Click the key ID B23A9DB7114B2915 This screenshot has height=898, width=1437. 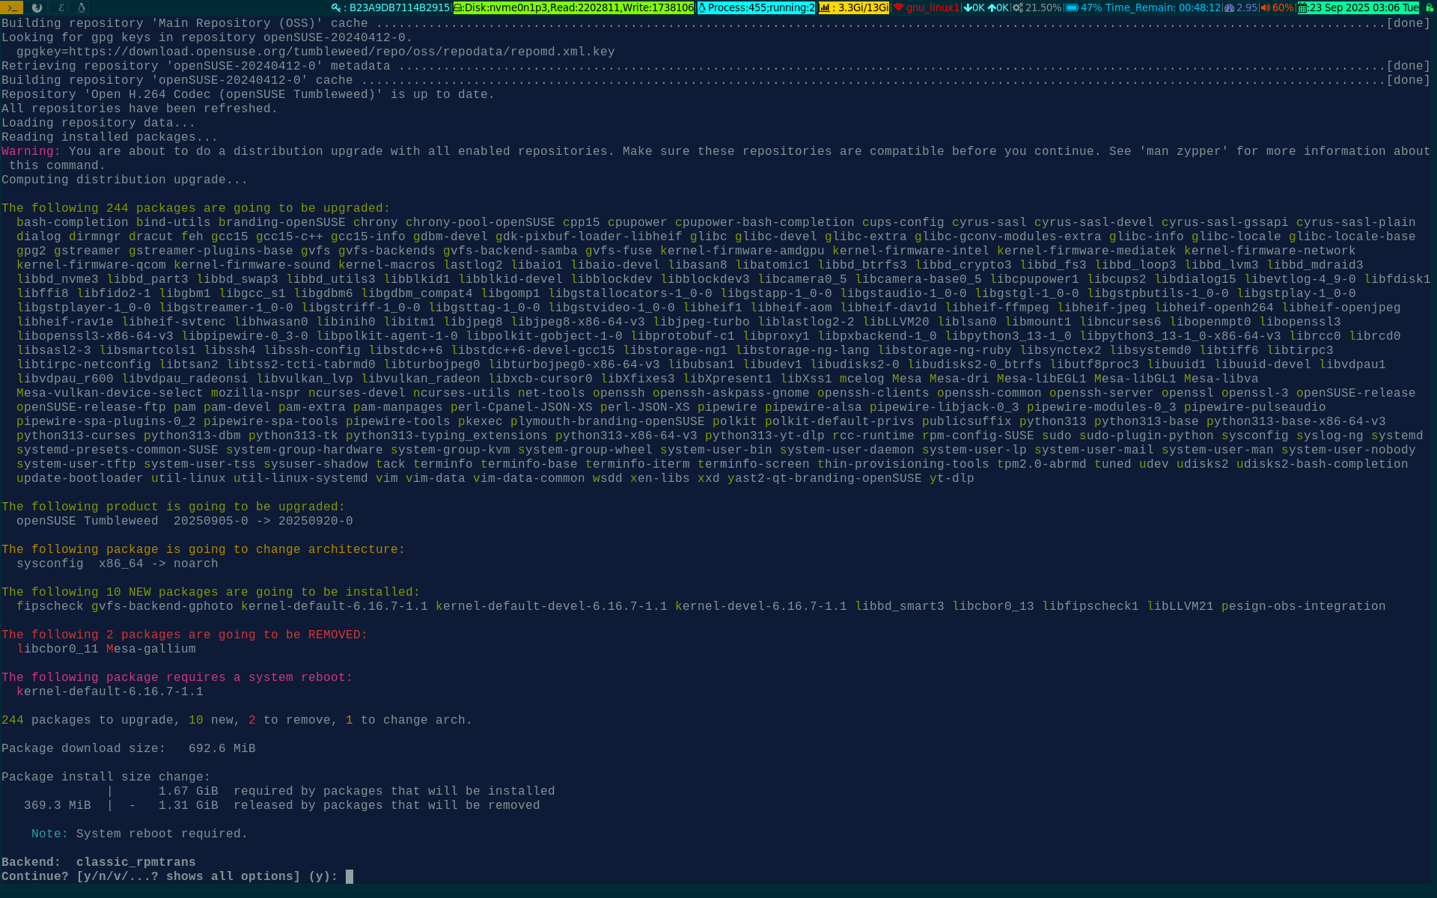point(400,7)
